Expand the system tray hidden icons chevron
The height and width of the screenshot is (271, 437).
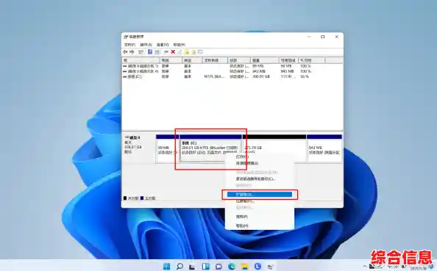pos(365,267)
